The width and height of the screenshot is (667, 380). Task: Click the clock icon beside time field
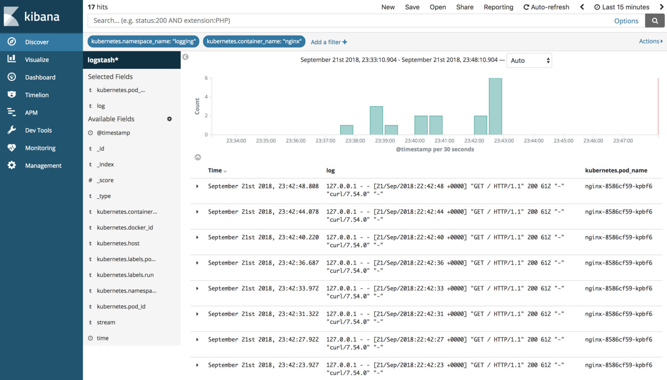point(90,338)
